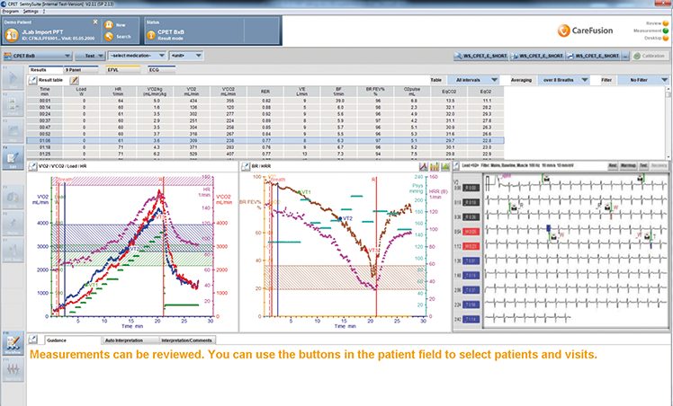Click the sixth left sidebar icon

click(x=13, y=224)
